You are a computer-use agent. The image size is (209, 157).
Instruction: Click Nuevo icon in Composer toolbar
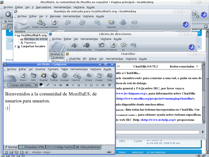(x=23, y=77)
